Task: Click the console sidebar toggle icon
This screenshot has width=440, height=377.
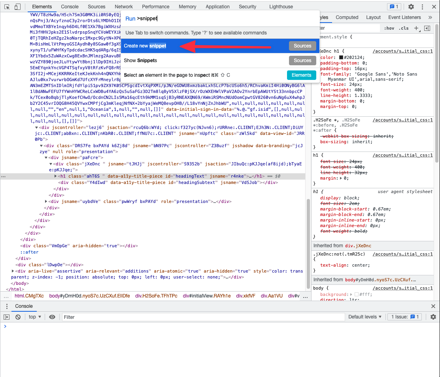Action: [7, 317]
